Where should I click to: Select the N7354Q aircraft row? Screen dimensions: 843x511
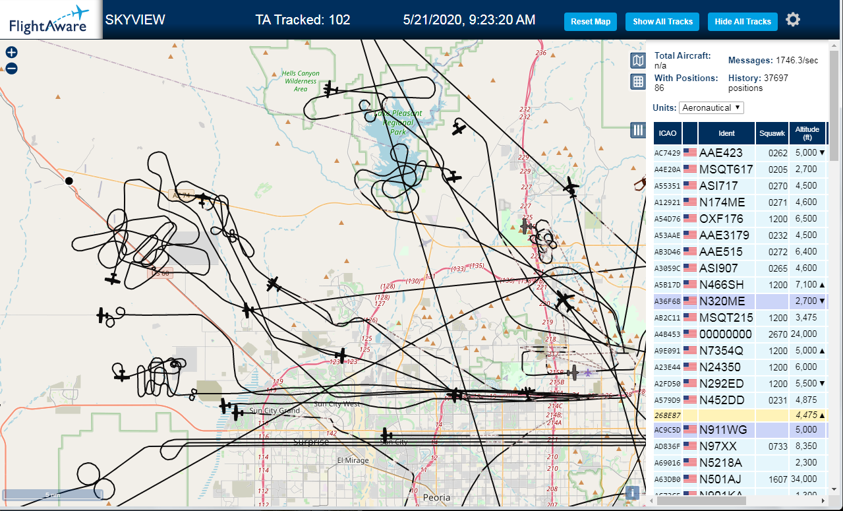click(x=740, y=351)
